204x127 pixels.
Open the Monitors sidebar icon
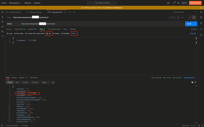pyautogui.click(x=2, y=31)
